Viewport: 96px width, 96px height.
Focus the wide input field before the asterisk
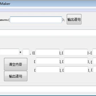pos(9,52)
